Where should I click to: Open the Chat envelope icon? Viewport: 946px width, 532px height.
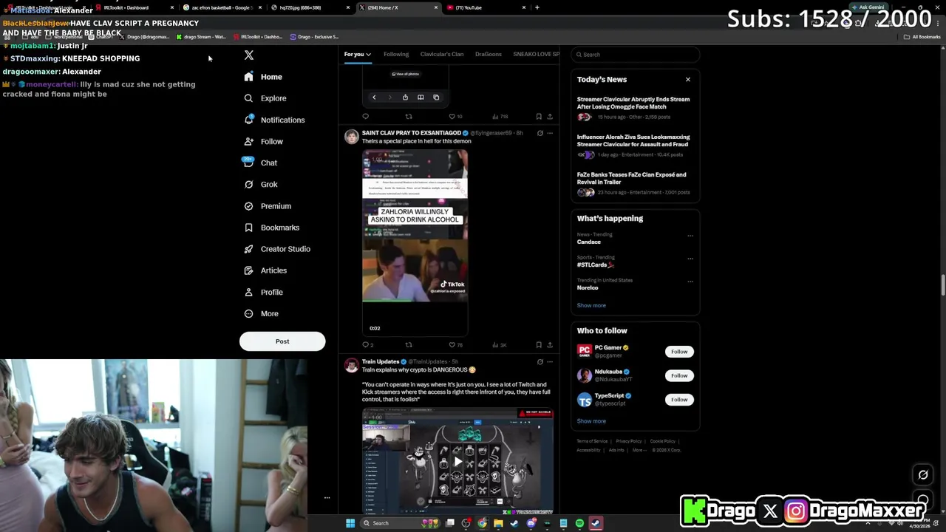pos(248,163)
